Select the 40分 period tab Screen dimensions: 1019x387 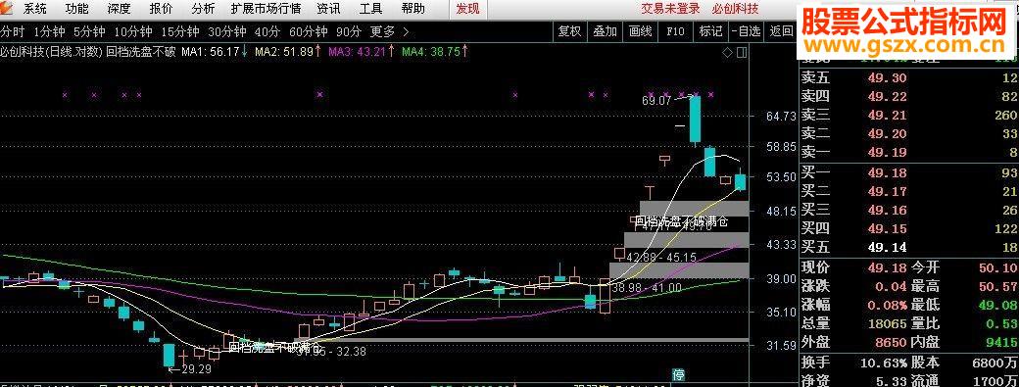(x=267, y=31)
